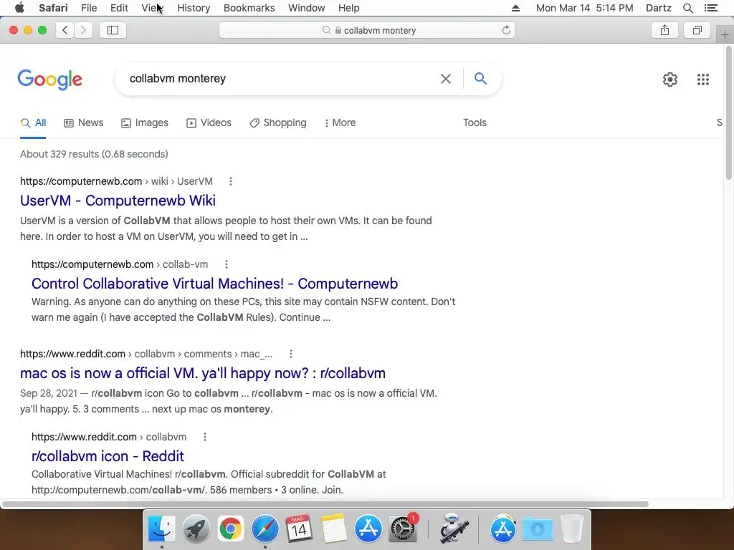734x550 pixels.
Task: Open Spotlight search in menu bar
Action: point(687,8)
